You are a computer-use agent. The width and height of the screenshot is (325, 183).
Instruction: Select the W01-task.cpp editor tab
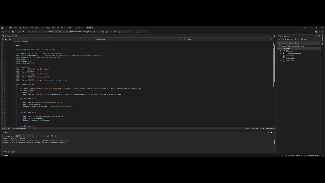[6, 36]
